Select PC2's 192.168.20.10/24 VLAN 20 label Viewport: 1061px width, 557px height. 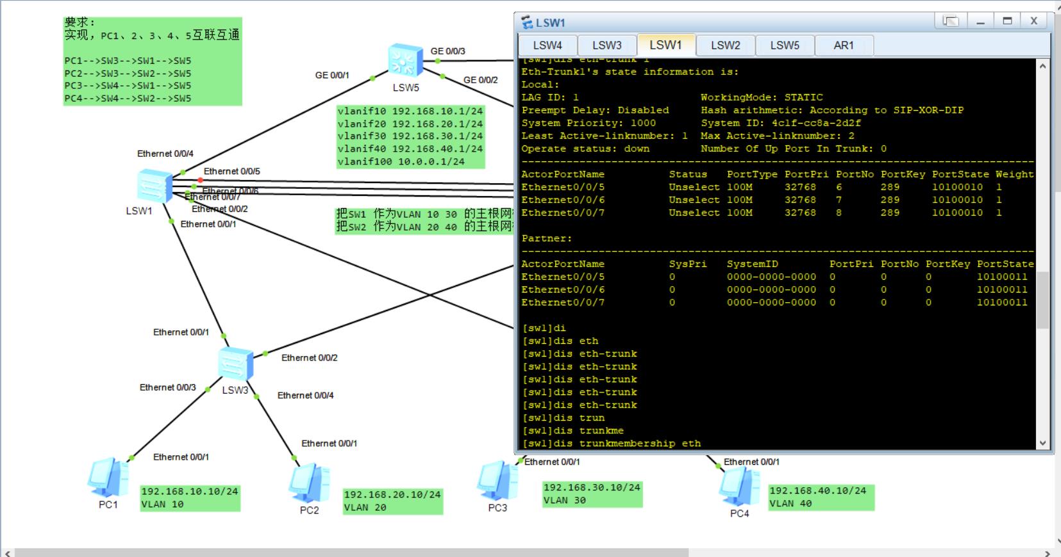click(x=393, y=501)
